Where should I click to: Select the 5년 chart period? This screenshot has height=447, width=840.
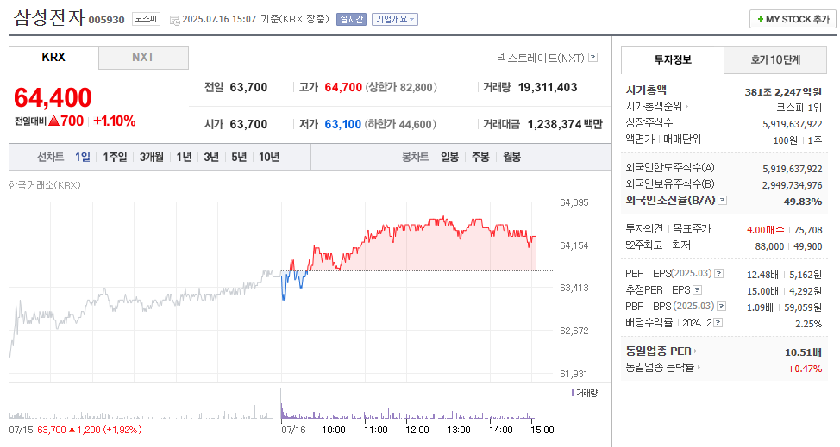point(239,158)
